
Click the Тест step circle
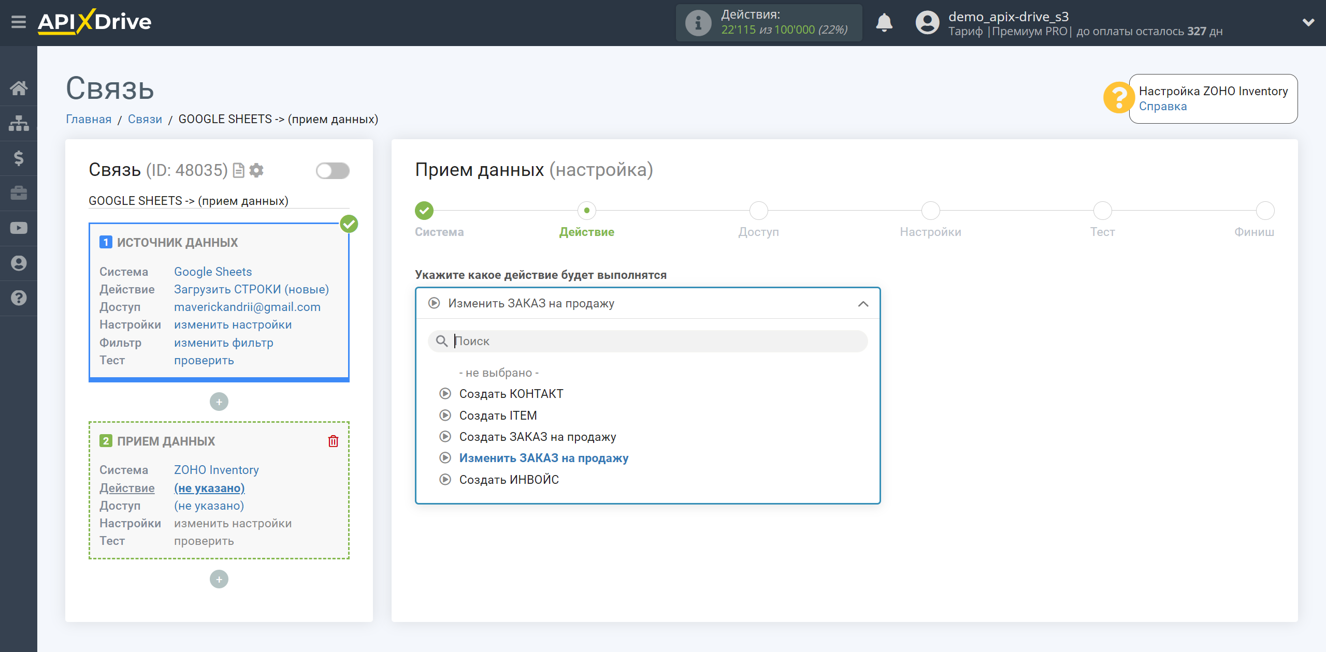pyautogui.click(x=1103, y=211)
